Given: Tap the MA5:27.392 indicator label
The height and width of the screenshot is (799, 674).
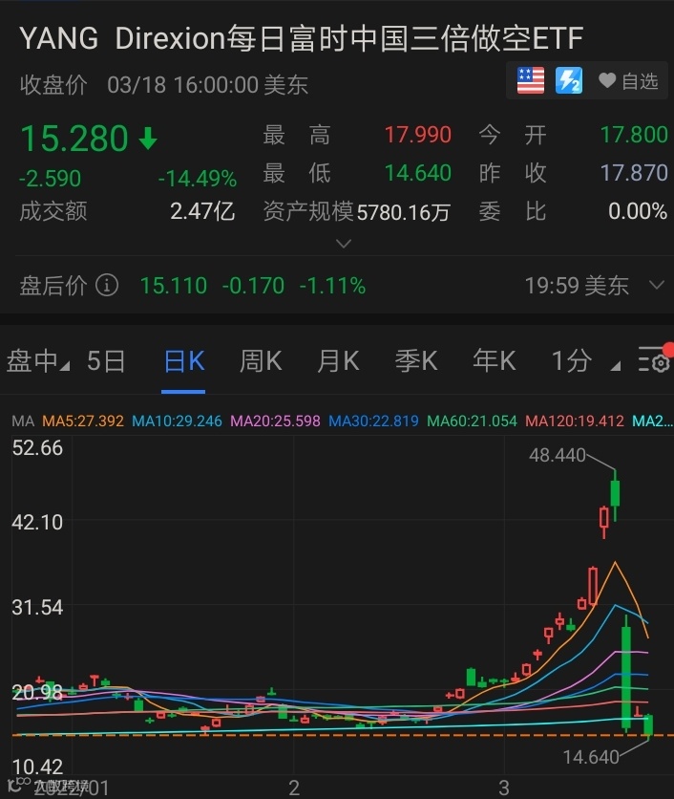Looking at the screenshot, I should 83,421.
